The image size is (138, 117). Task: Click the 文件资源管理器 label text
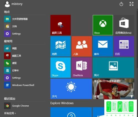pos(20,19)
